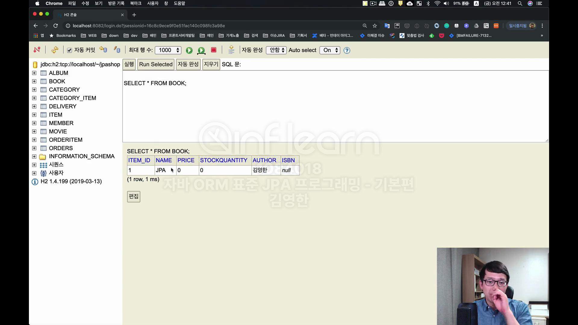Open the Auto select On dropdown

[330, 50]
